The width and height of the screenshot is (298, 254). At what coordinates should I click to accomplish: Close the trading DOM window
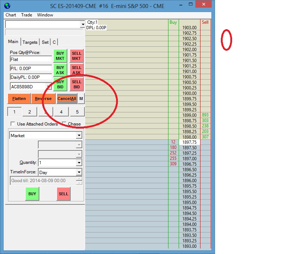203,4
